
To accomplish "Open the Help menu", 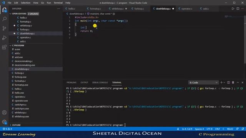I will pyautogui.click(x=68, y=3).
